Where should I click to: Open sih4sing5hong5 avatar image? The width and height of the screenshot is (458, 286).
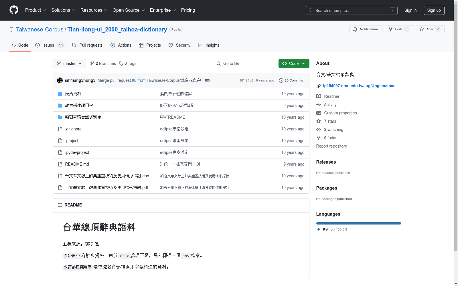point(60,80)
